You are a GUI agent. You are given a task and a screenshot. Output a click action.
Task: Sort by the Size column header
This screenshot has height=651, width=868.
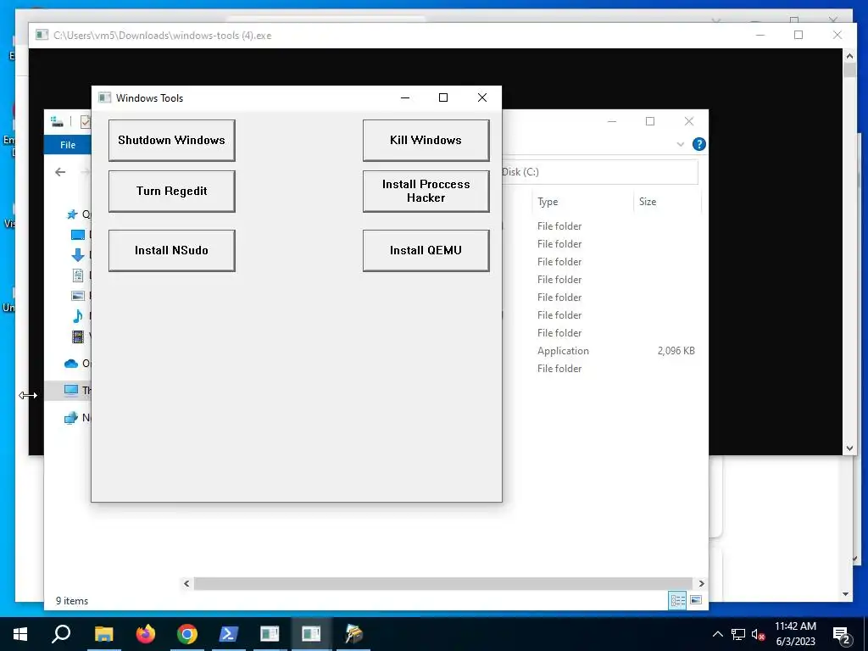click(x=648, y=202)
